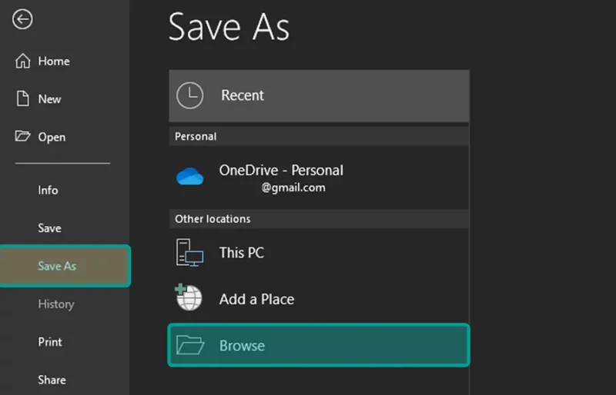Image resolution: width=616 pixels, height=395 pixels.
Task: Click the New document icon
Action: 23,98
